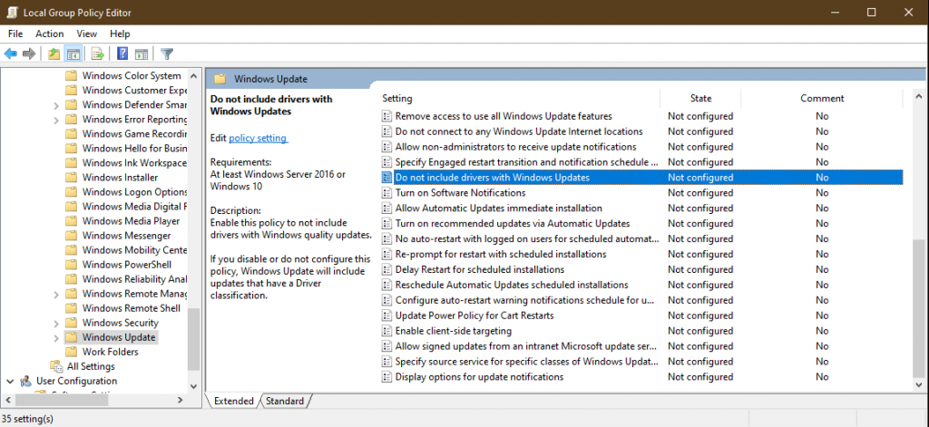Select Windows Remote Shell tree item
Viewport: 929px width, 427px height.
[132, 308]
